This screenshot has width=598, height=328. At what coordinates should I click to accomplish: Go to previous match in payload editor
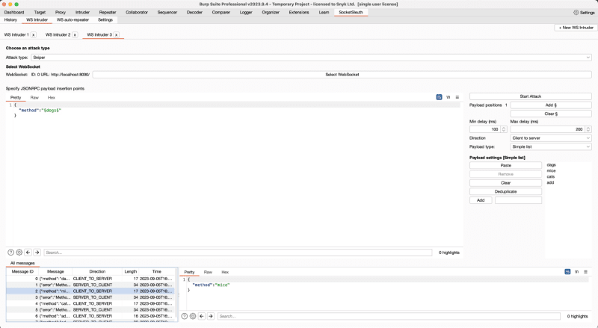tap(28, 253)
